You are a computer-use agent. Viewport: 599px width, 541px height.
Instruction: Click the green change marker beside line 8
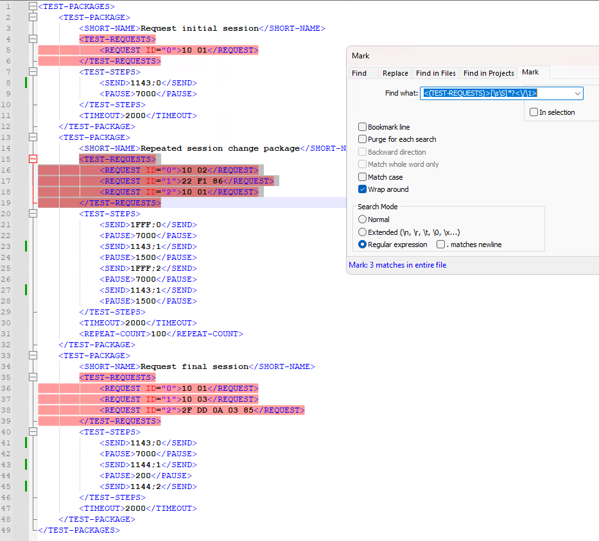[x=24, y=82]
